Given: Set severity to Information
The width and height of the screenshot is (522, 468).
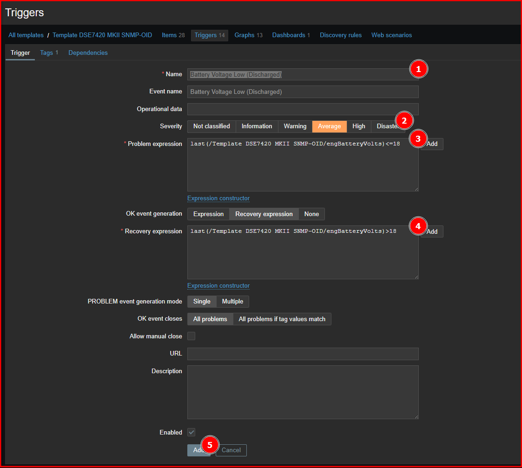Looking at the screenshot, I should click(x=257, y=126).
